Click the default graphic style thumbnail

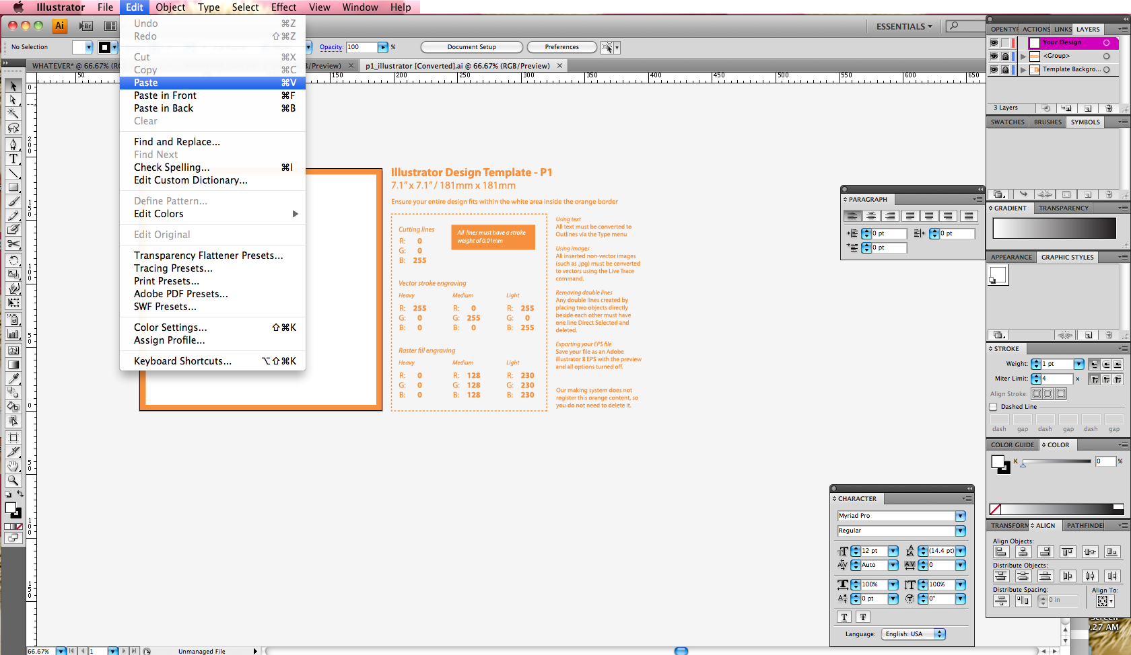pyautogui.click(x=998, y=275)
